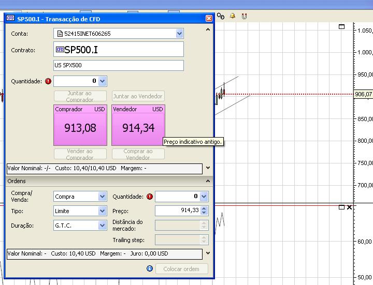Click red warning icon beside Ordens Quantidade
Image resolution: width=373 pixels, height=285 pixels.
[150, 197]
